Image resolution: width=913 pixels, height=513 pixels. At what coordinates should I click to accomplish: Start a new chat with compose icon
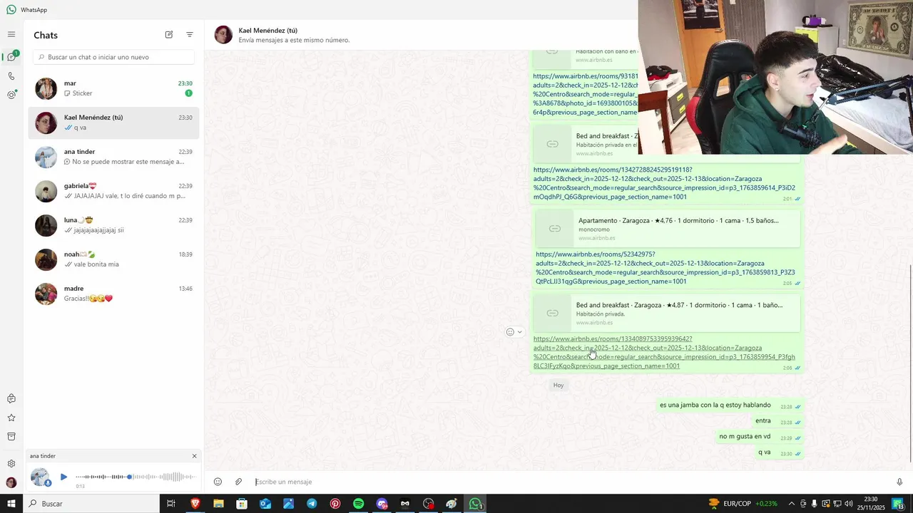(x=169, y=35)
